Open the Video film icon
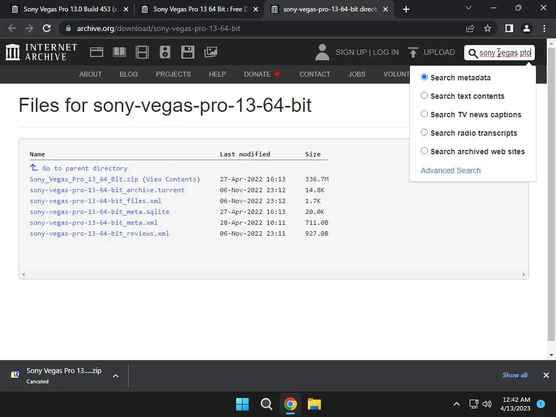Image resolution: width=556 pixels, height=417 pixels. (142, 52)
